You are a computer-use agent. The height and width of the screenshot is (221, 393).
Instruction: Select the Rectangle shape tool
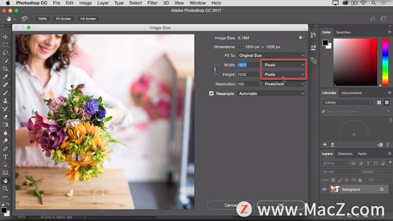click(5, 173)
